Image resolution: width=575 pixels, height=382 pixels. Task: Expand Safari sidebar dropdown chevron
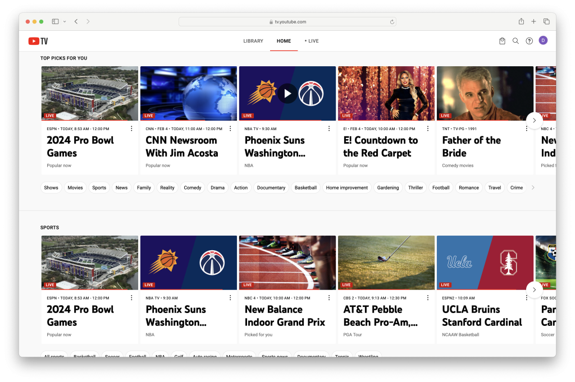point(65,22)
